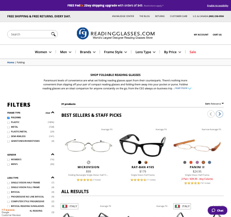The image size is (231, 217).
Task: Check the Plastic/Metal filter
Action: point(8,132)
